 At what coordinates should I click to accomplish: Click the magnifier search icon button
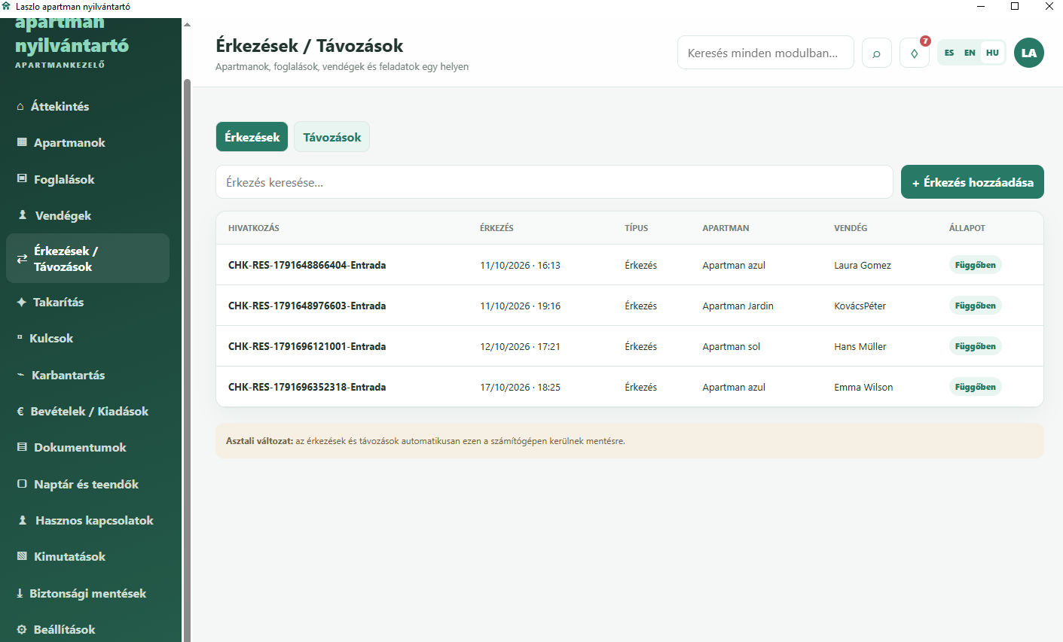pyautogui.click(x=877, y=53)
